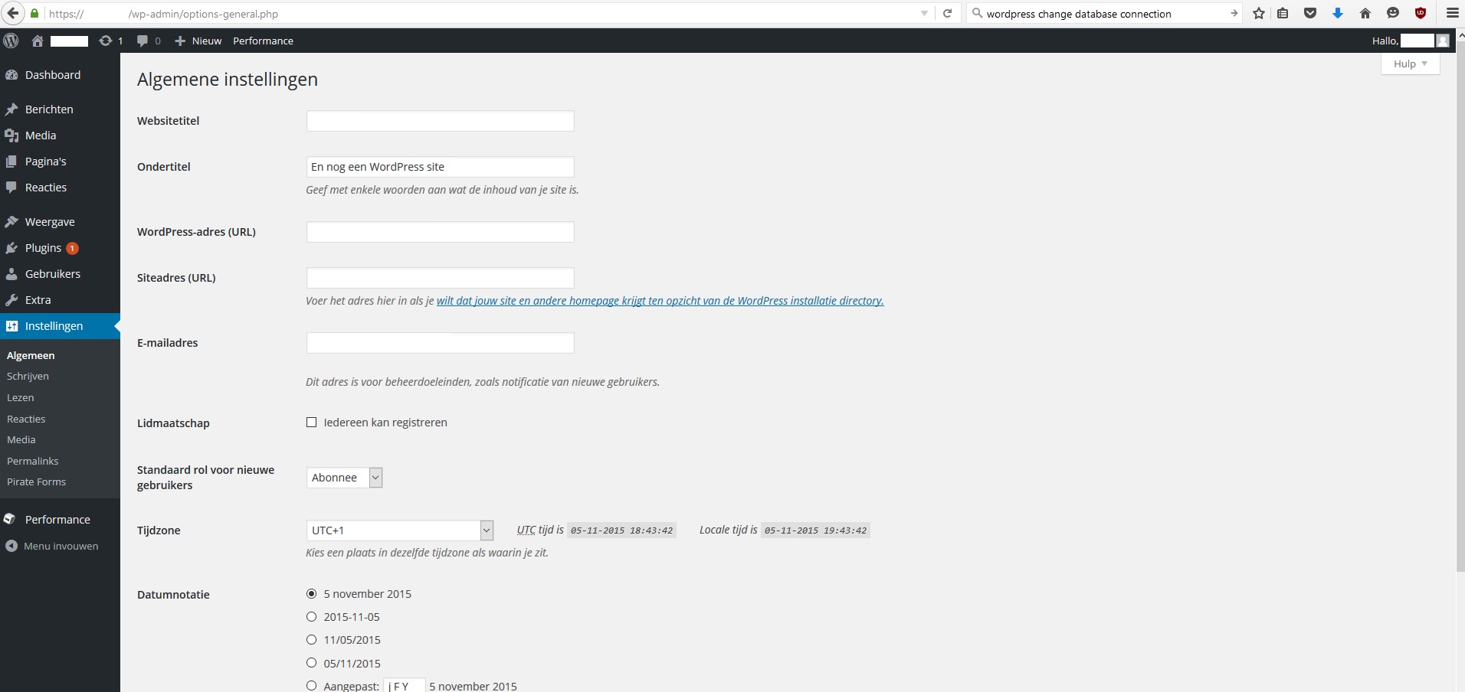This screenshot has width=1465, height=692.
Task: Select the 11/05/2015 date format
Action: [x=311, y=640]
